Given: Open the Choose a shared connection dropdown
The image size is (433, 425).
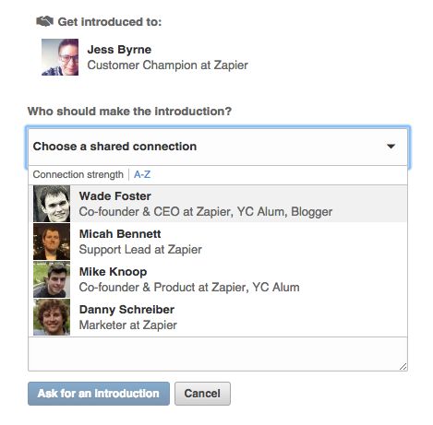Looking at the screenshot, I should (218, 147).
